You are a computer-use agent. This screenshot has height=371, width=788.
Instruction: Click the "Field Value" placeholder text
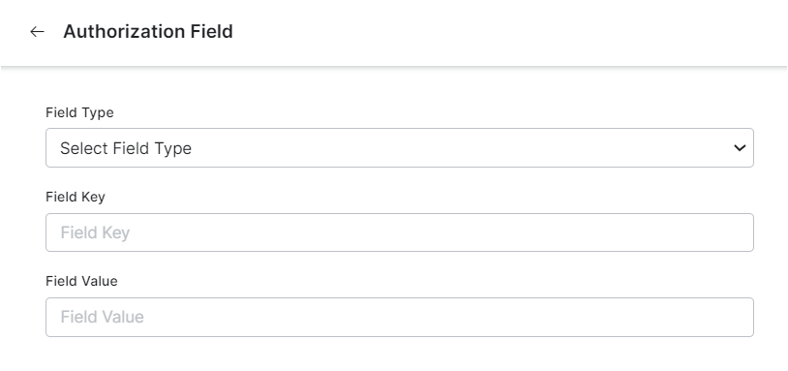point(102,317)
